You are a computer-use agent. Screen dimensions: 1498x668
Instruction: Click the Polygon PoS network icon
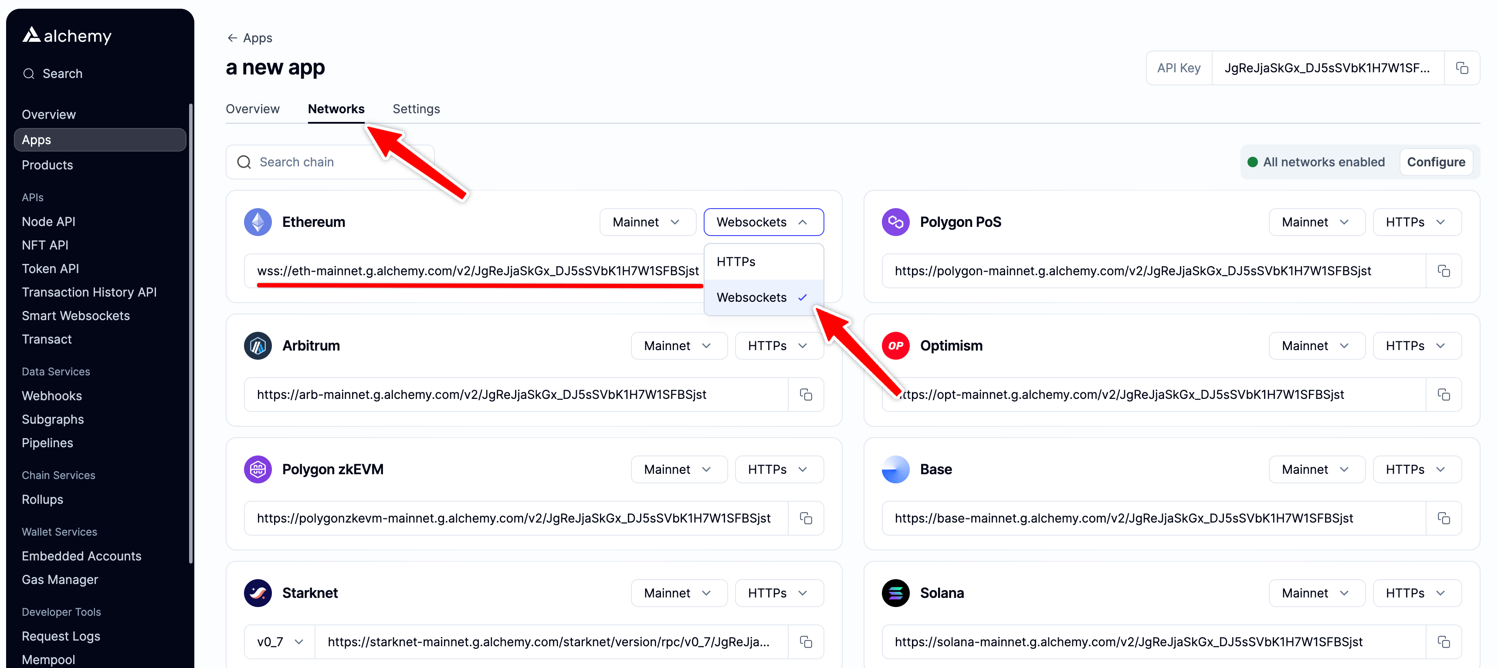[895, 222]
